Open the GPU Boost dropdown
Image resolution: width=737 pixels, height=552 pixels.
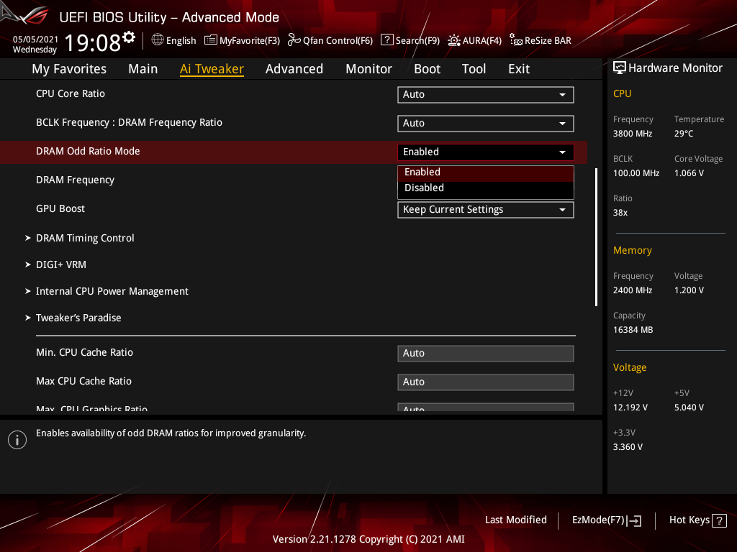486,210
